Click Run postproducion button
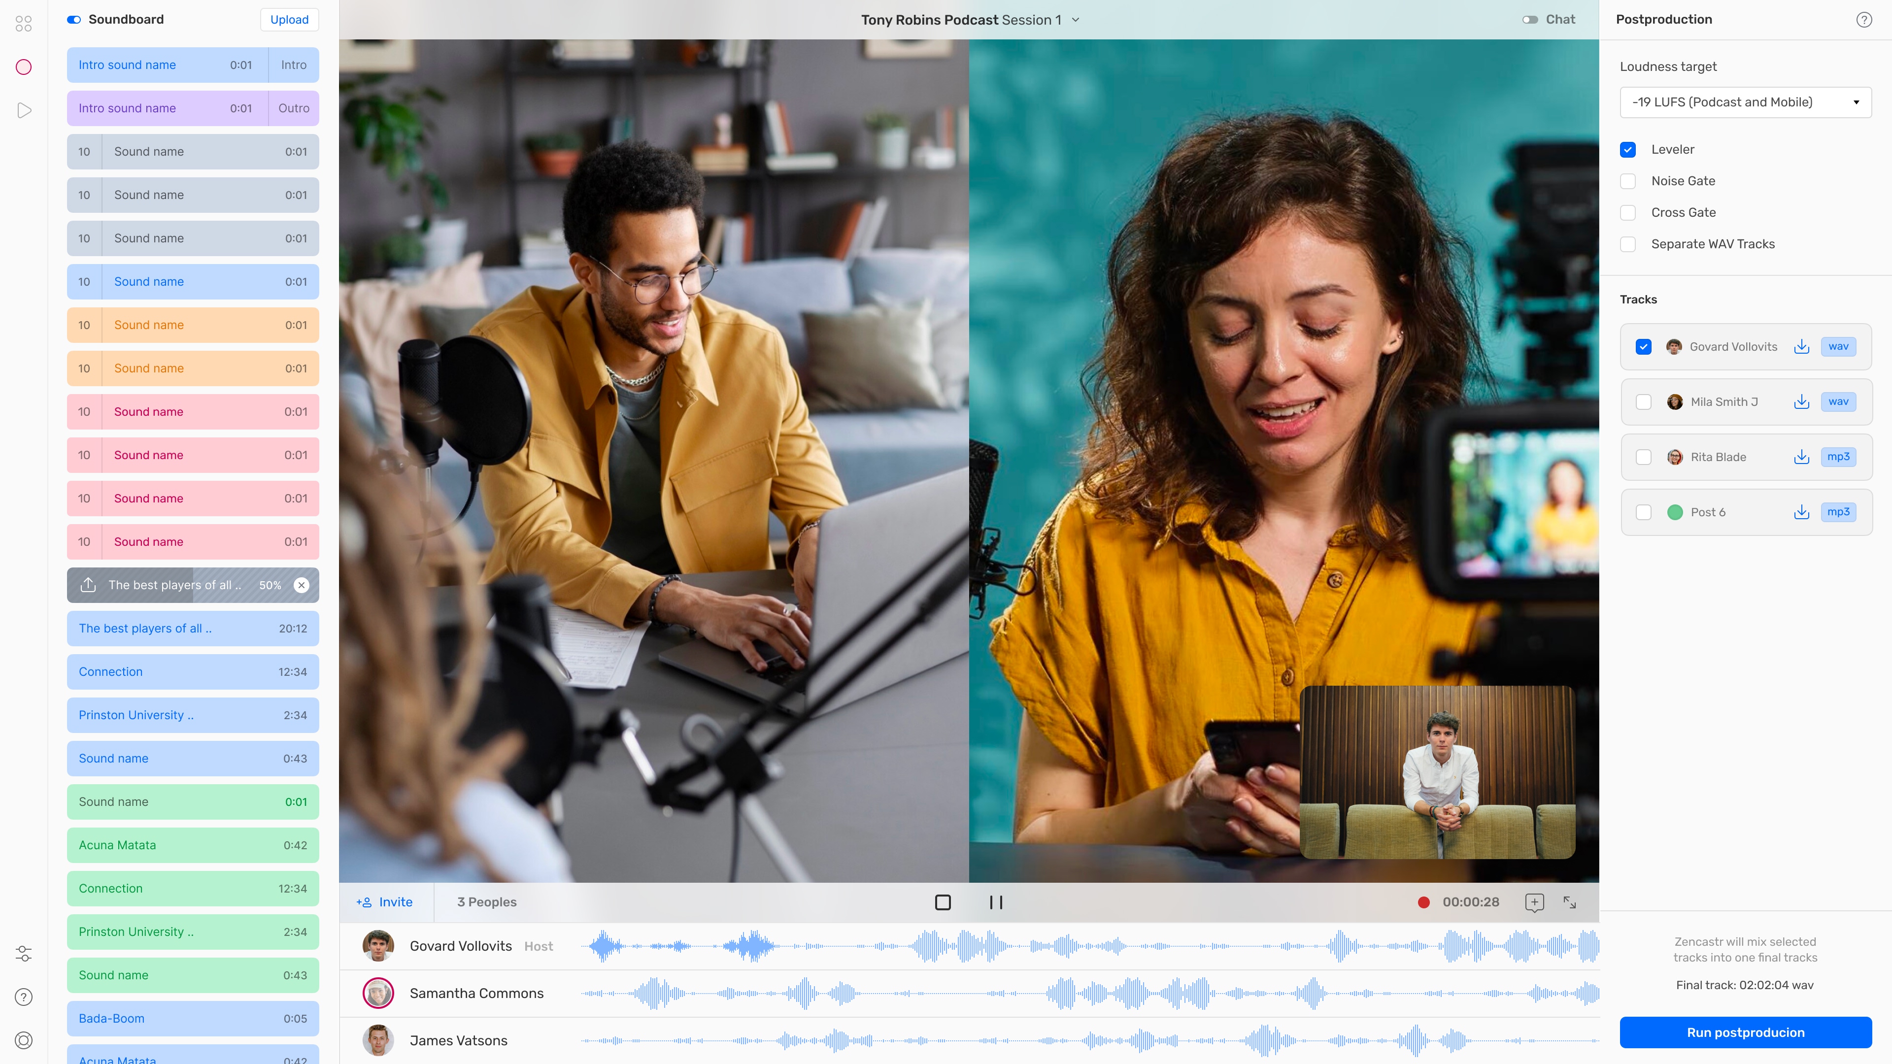 coord(1745,1032)
